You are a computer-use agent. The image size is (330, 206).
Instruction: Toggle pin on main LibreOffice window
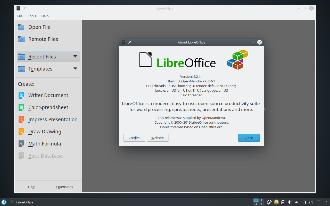click(x=24, y=8)
